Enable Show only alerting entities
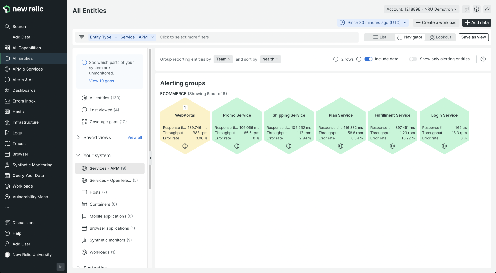Image resolution: width=496 pixels, height=273 pixels. [413, 59]
